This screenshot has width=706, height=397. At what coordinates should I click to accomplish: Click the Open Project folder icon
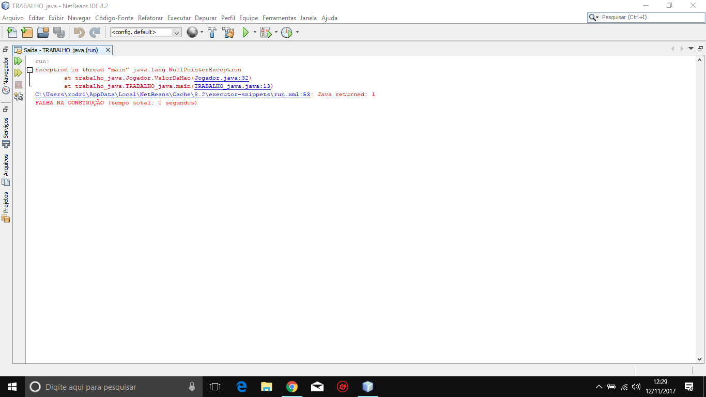click(x=43, y=33)
